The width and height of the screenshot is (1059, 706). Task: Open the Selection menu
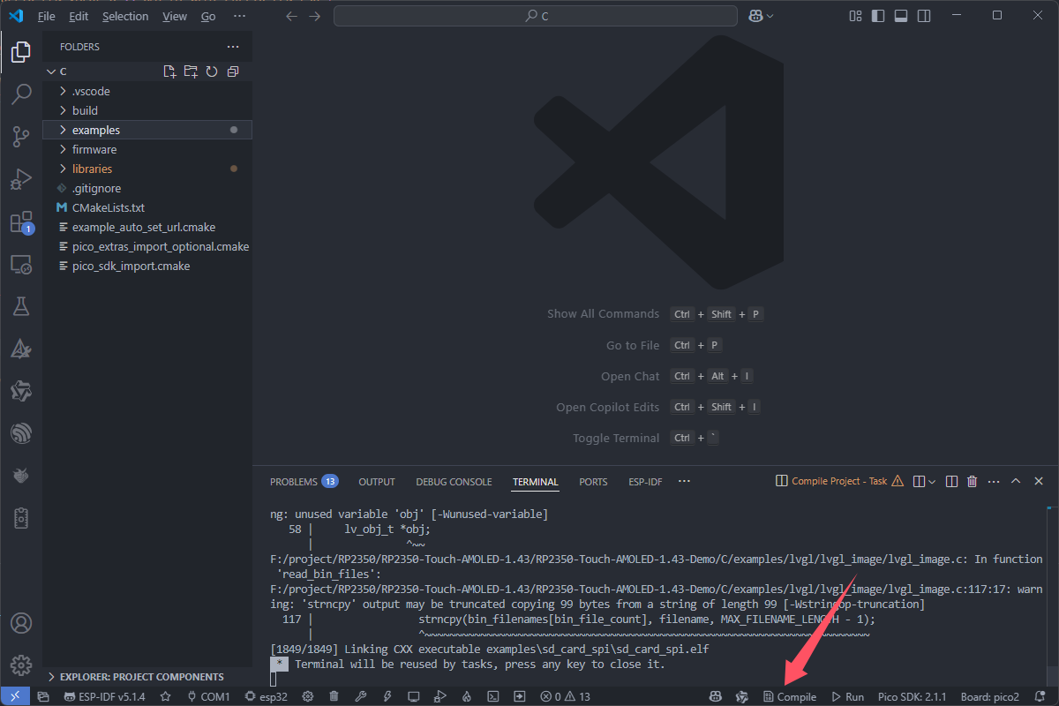(x=125, y=16)
